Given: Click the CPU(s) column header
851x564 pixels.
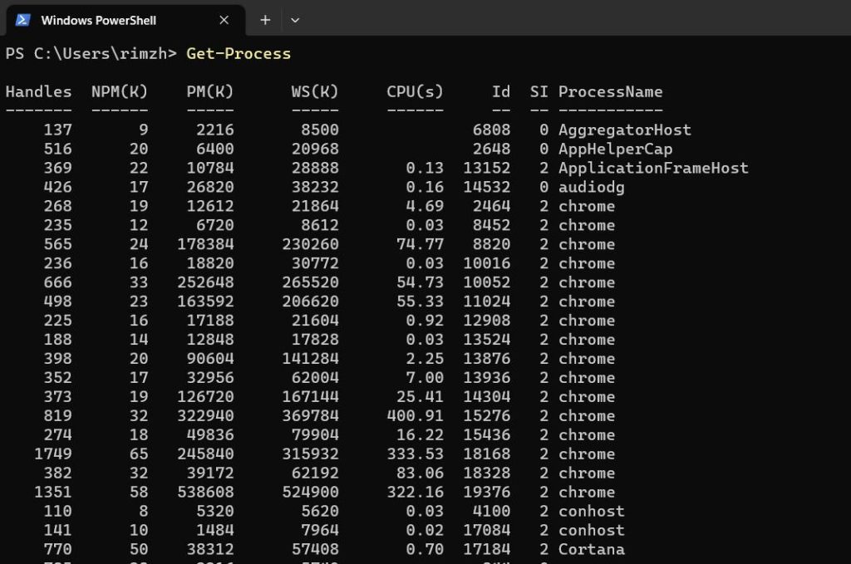Looking at the screenshot, I should point(415,91).
